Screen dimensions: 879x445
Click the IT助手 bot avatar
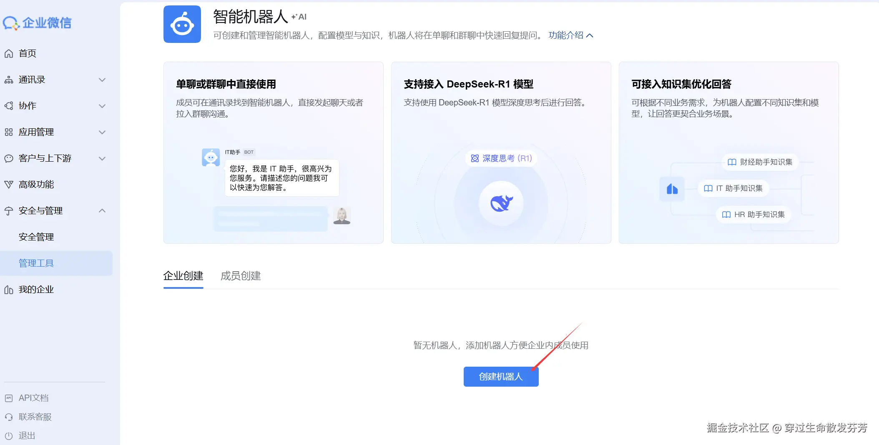pos(211,157)
